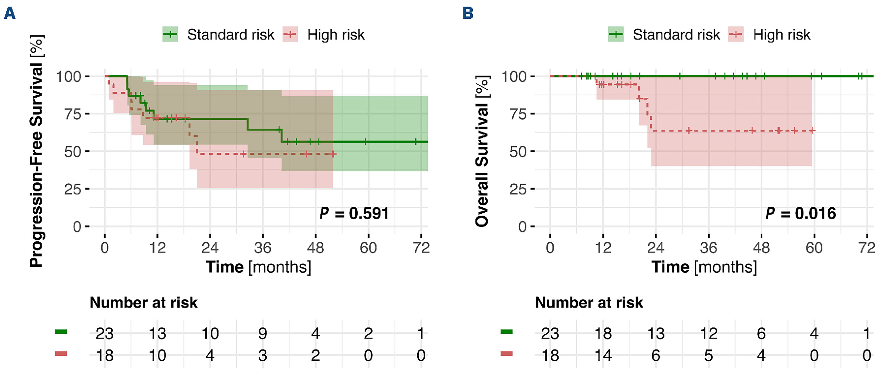
Task: Click the High risk legend text in panel A
Action: pyautogui.click(x=336, y=35)
